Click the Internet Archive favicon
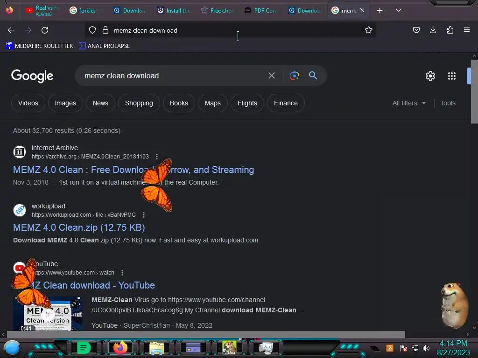Screen dimensions: 478x358 (20, 151)
